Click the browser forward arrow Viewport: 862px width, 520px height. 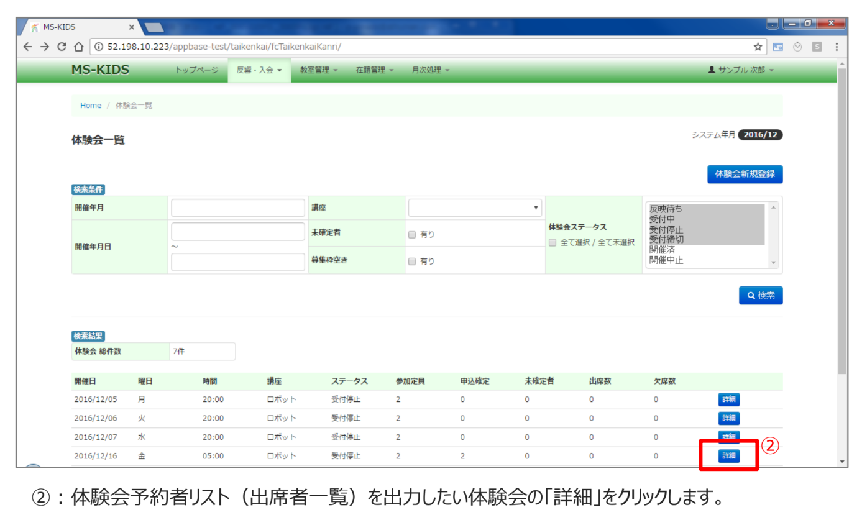point(45,47)
